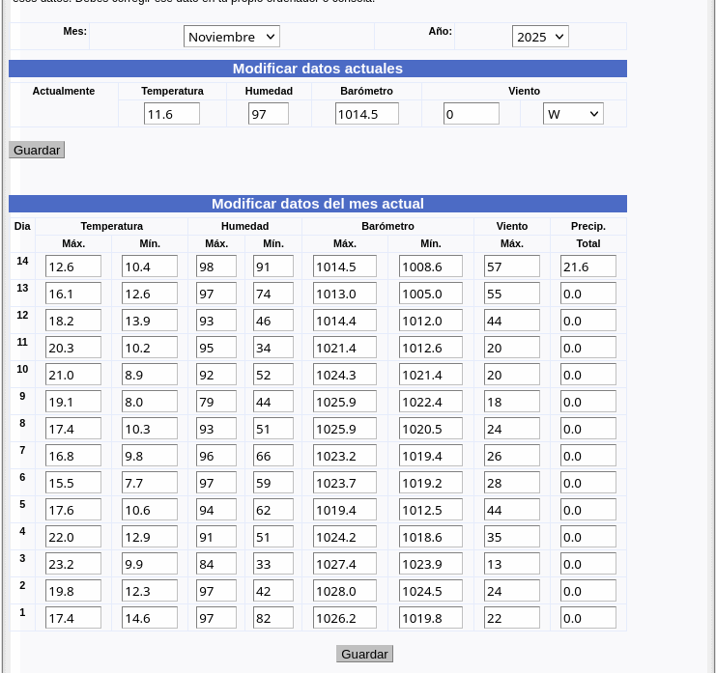Edit day 7 max wind 26
Viewport: 716px width, 673px height.
[512, 456]
